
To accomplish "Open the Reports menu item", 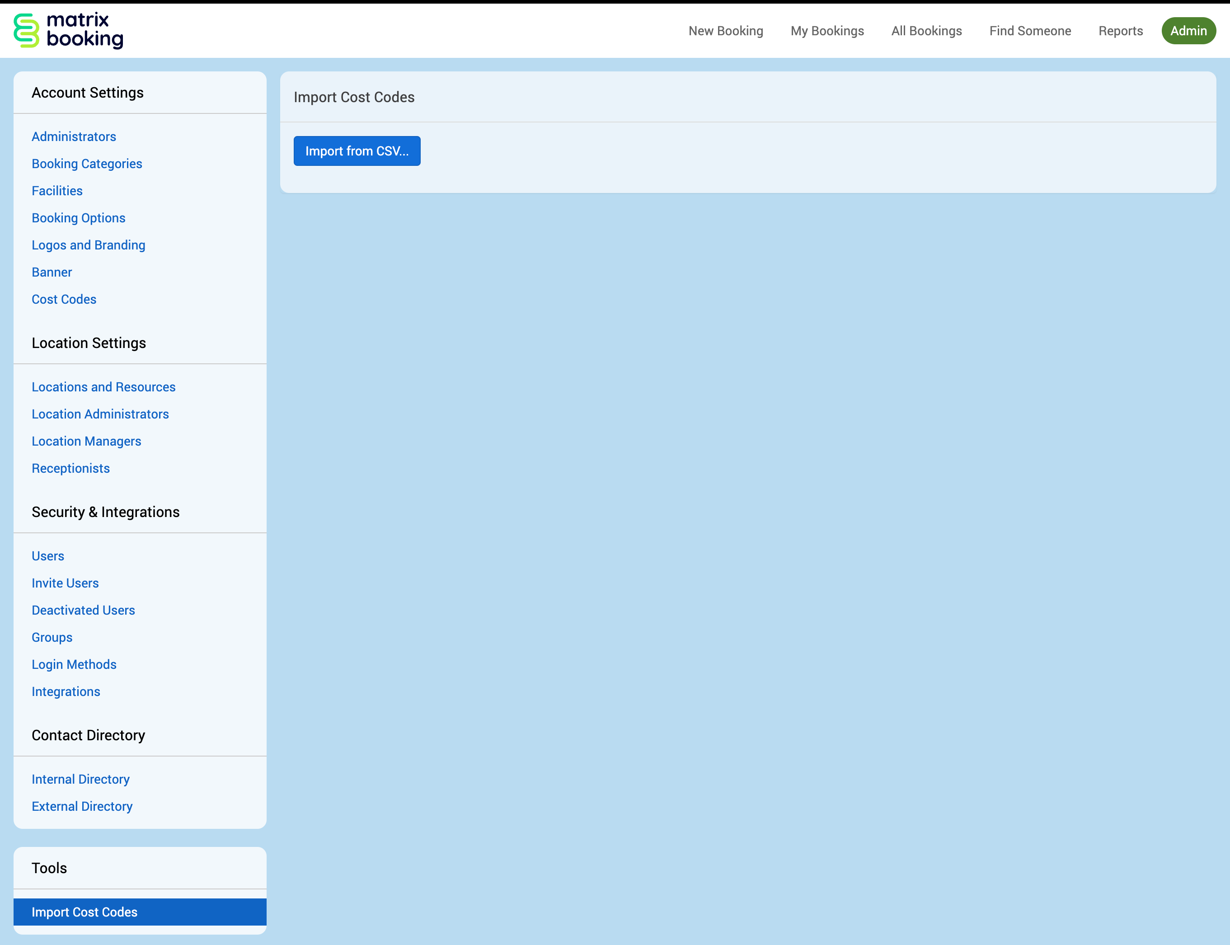I will pos(1120,31).
